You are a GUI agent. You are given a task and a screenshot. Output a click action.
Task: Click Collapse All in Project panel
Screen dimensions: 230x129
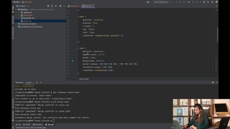click(x=56, y=6)
